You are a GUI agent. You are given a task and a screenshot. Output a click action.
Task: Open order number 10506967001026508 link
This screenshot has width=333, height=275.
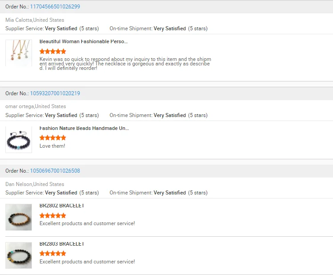(x=55, y=171)
